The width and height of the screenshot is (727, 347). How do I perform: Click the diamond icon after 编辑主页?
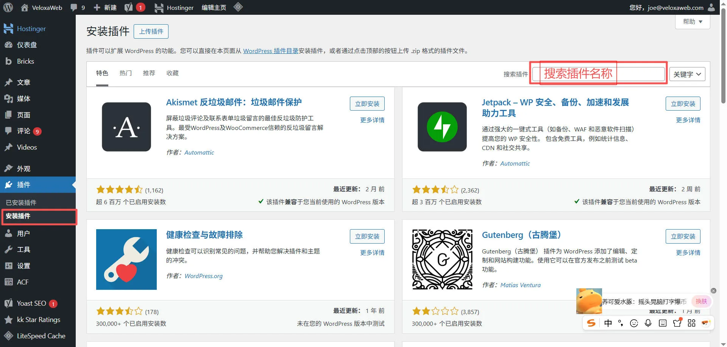(x=238, y=7)
